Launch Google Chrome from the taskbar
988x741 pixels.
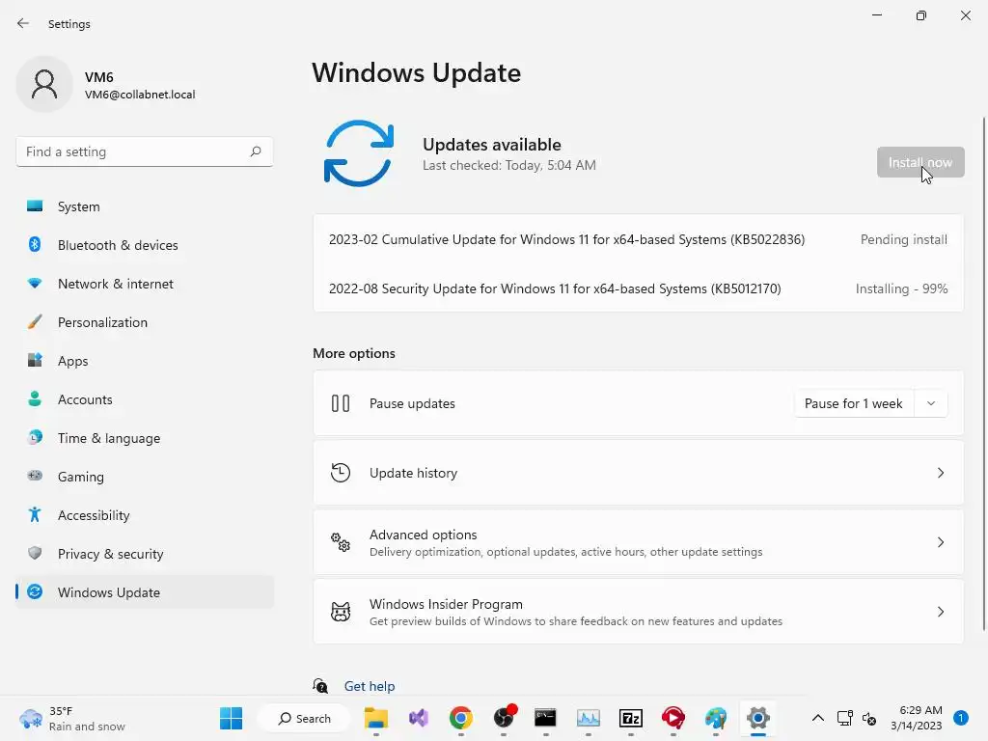click(460, 718)
